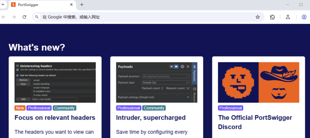310x138 pixels.
Task: Click the browser forward arrow
Action: (x=14, y=17)
